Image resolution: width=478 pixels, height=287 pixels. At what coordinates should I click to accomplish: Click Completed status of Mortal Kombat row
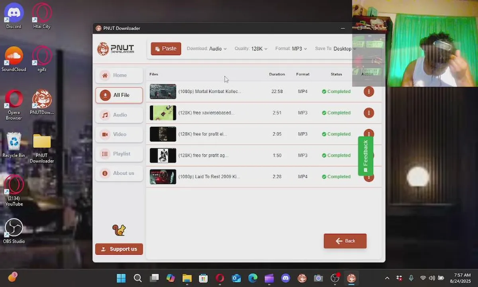pos(336,92)
